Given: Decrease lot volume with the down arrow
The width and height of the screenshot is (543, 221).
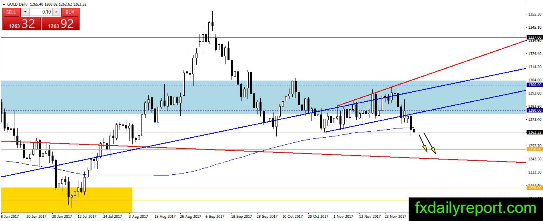Looking at the screenshot, I should tap(24, 12).
